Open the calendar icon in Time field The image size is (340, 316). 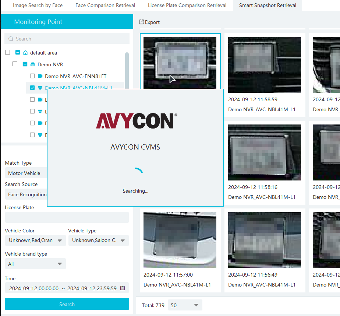[123, 288]
